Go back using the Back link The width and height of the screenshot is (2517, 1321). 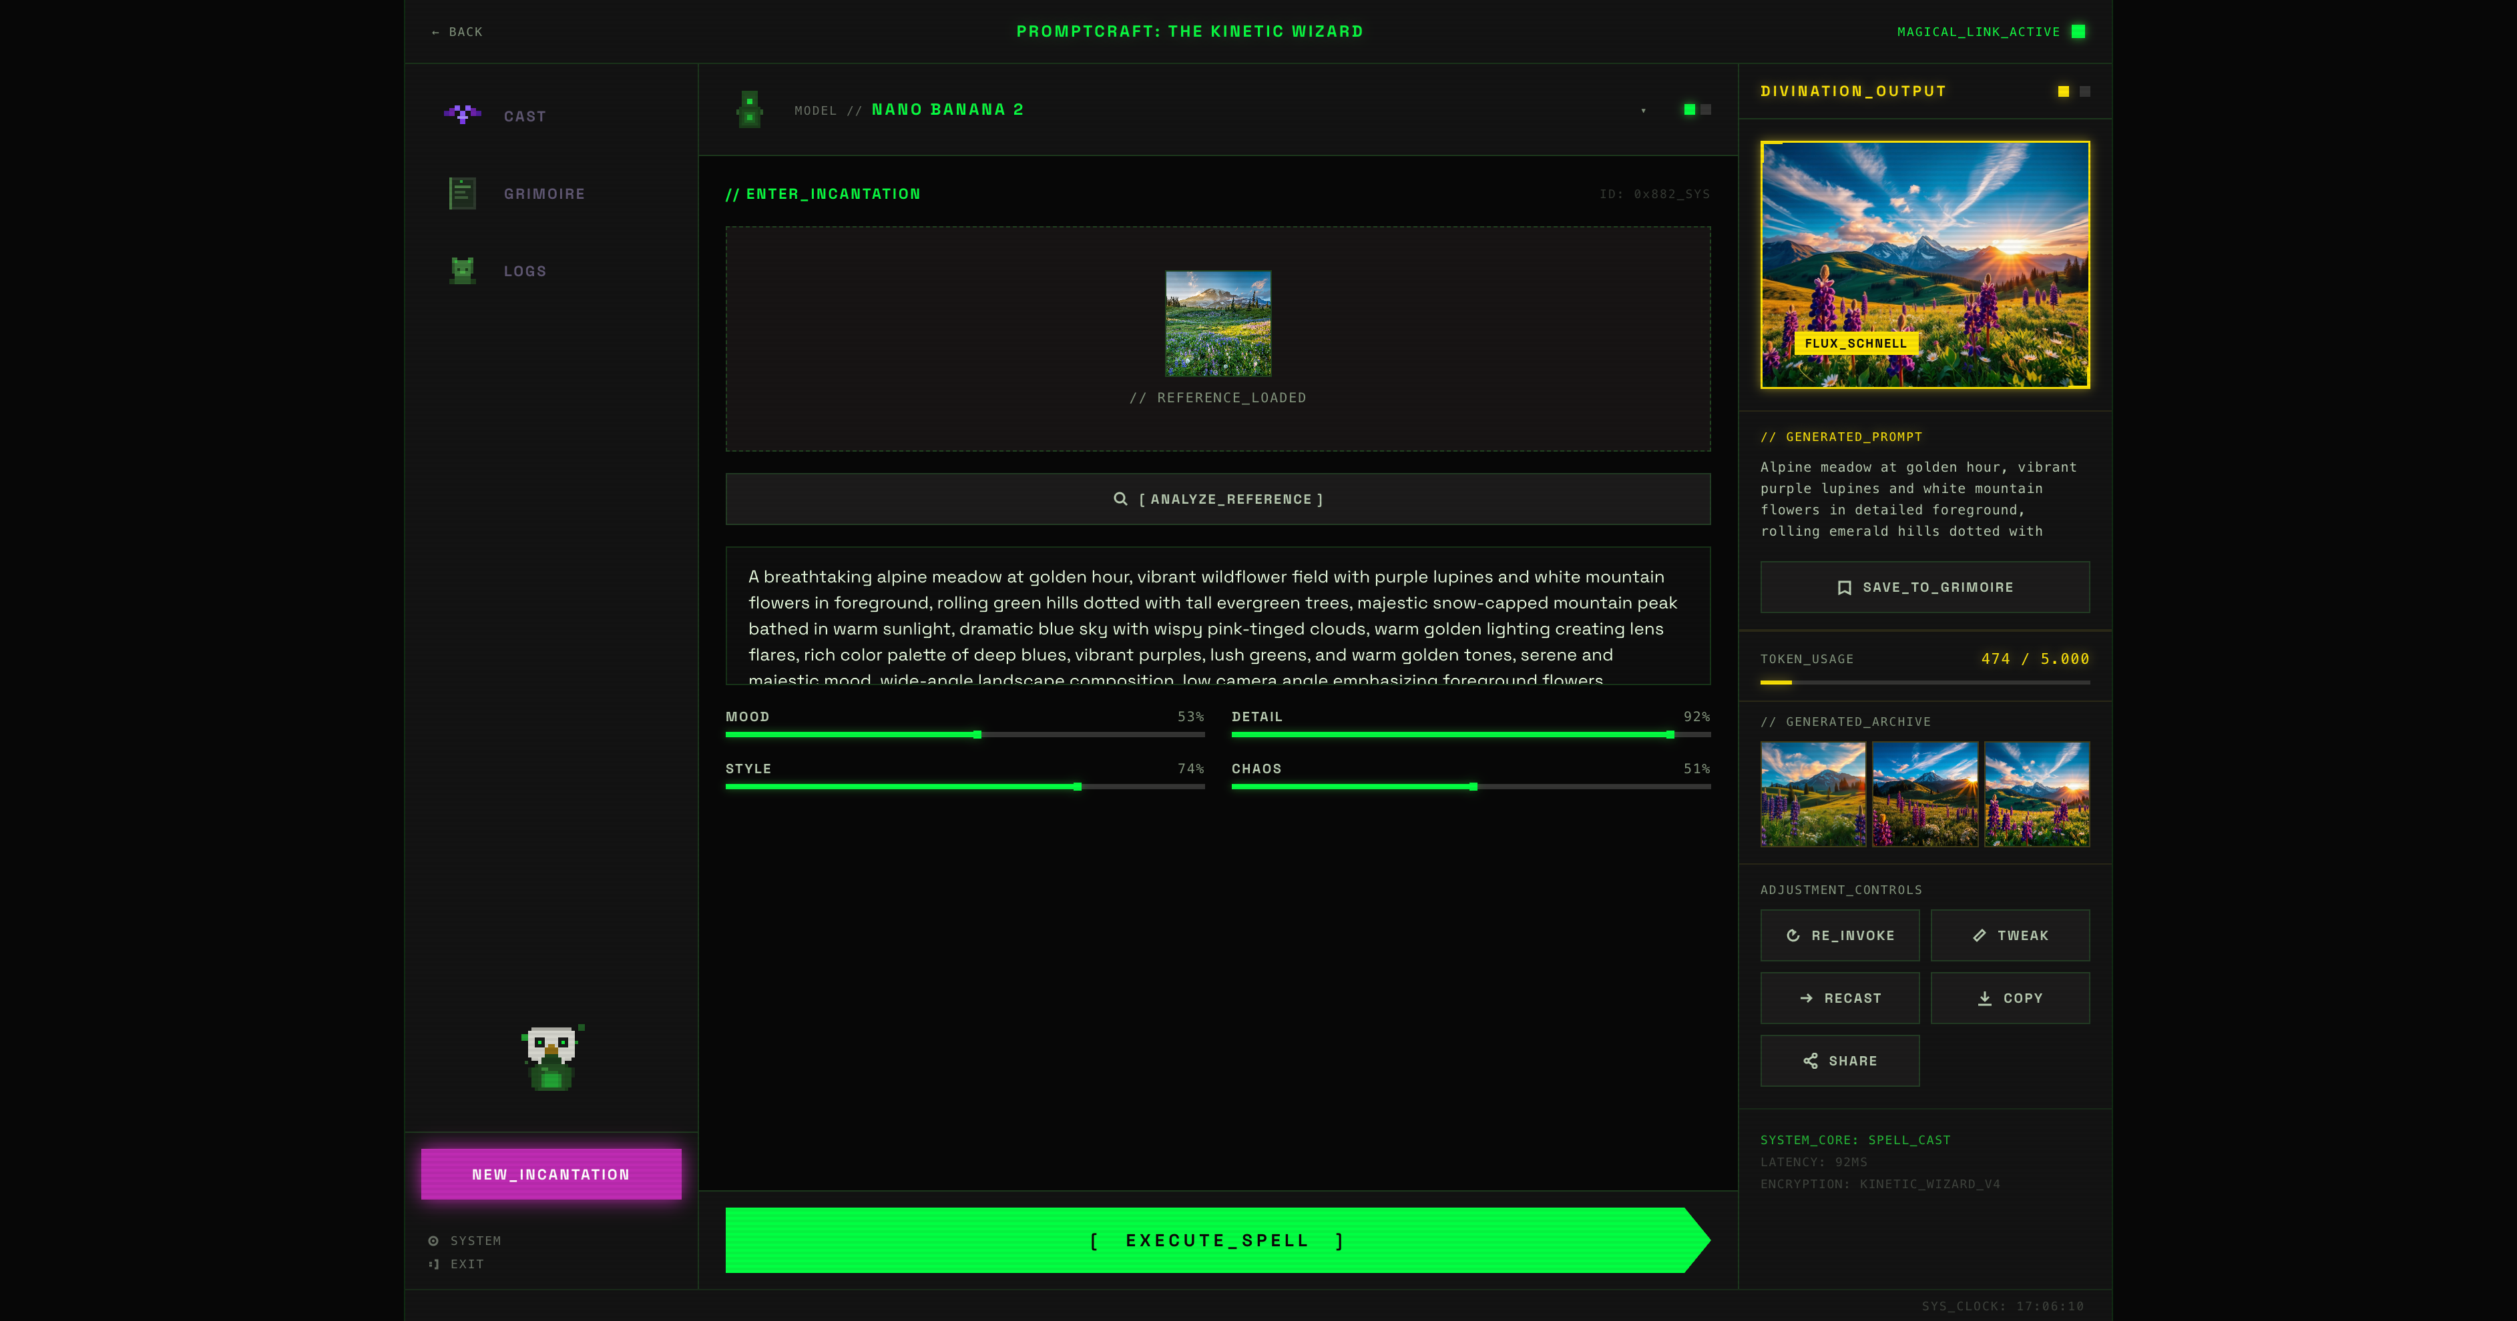[457, 32]
